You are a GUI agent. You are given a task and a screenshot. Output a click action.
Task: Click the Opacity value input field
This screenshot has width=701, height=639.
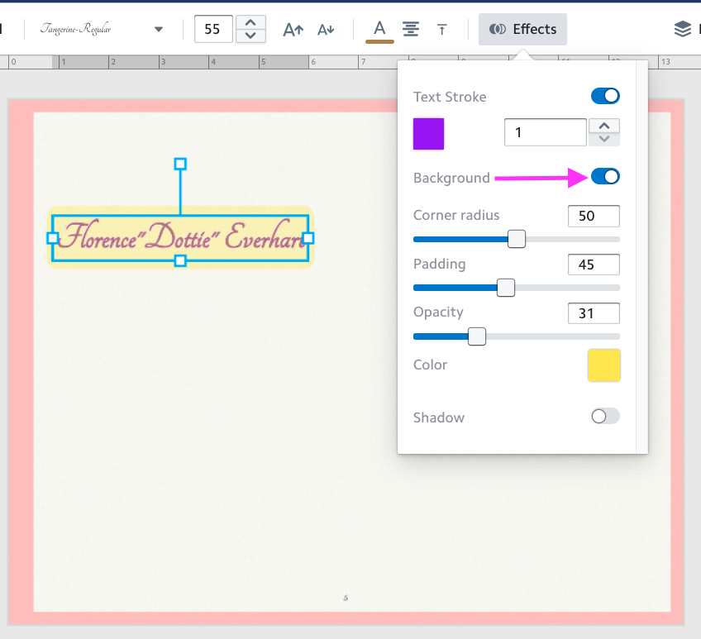click(594, 312)
